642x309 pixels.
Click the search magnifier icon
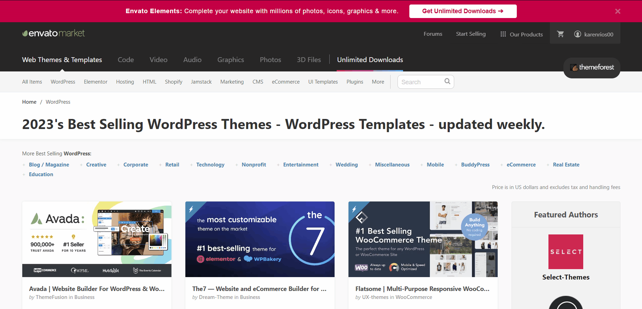pos(447,81)
